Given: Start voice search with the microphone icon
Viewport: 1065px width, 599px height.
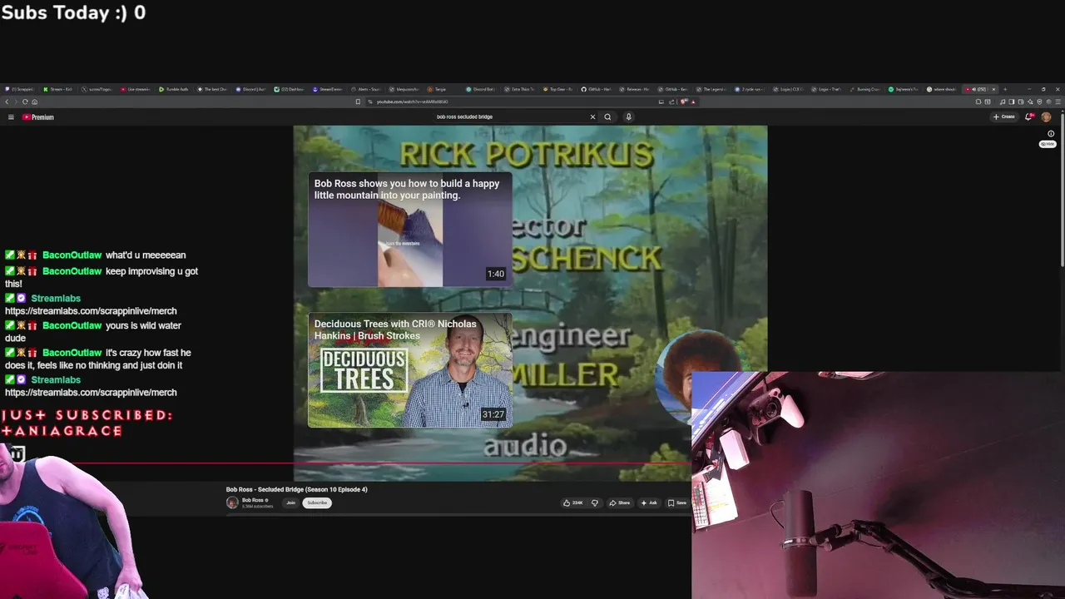Looking at the screenshot, I should pyautogui.click(x=628, y=116).
